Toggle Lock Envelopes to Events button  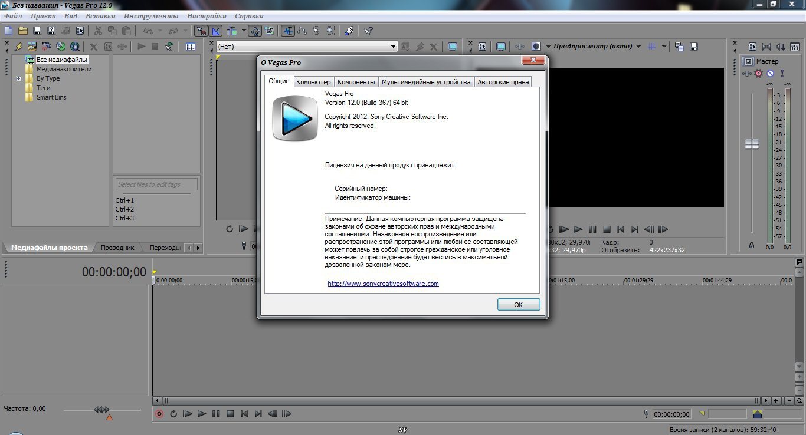point(255,31)
